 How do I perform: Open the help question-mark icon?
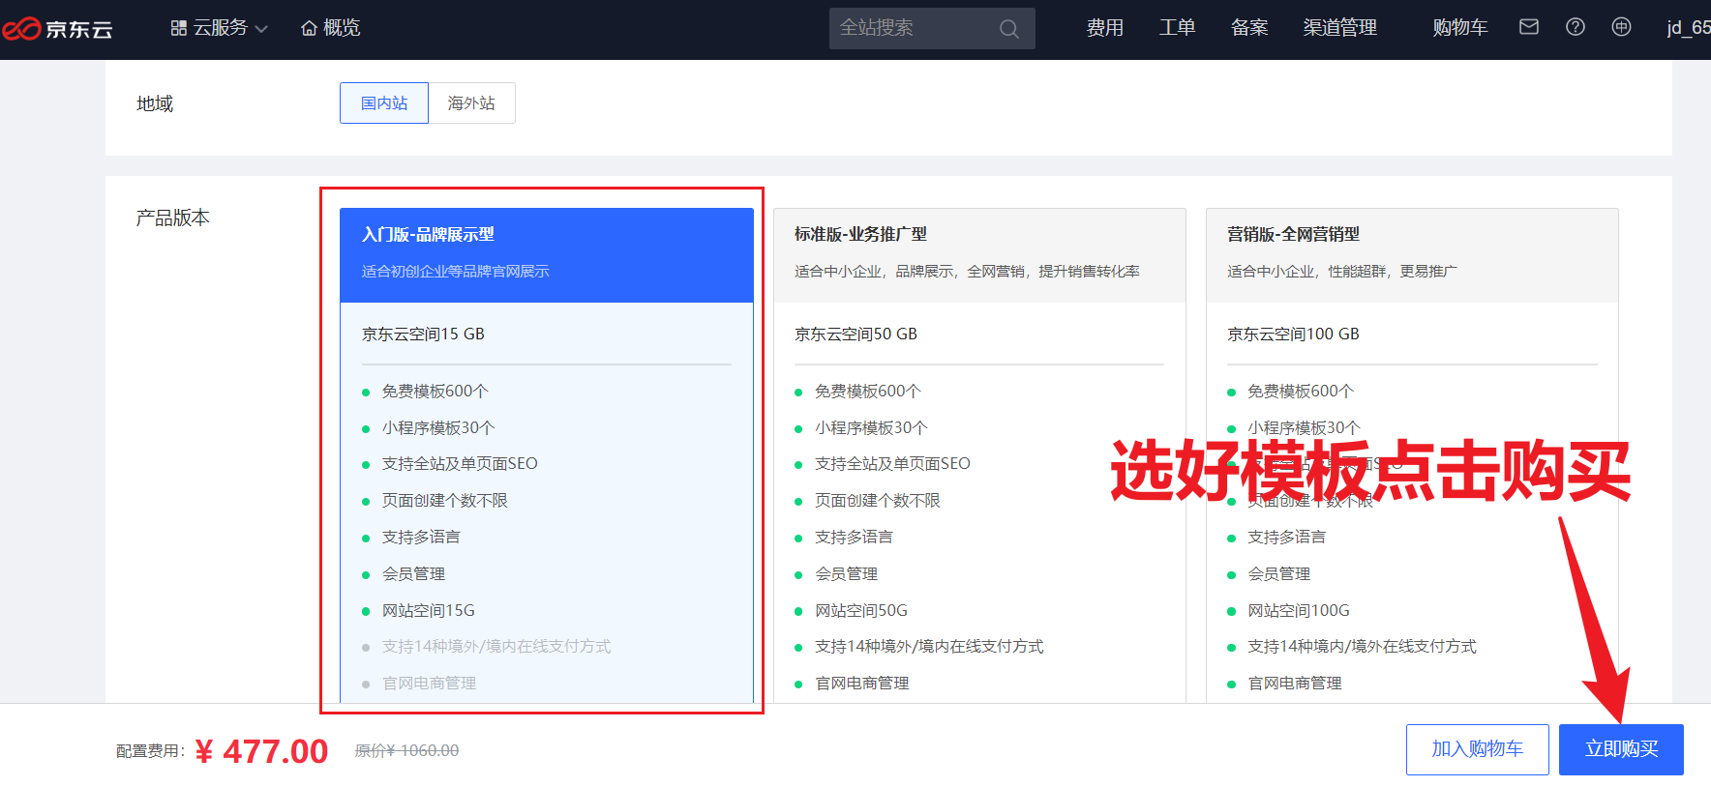click(1576, 27)
